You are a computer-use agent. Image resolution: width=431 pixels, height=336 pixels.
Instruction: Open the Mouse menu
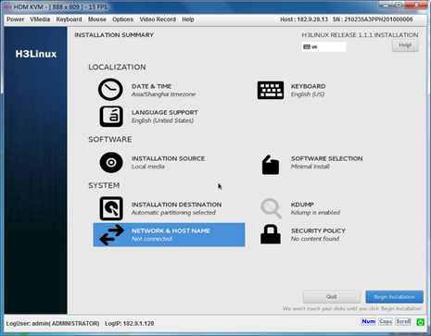97,19
